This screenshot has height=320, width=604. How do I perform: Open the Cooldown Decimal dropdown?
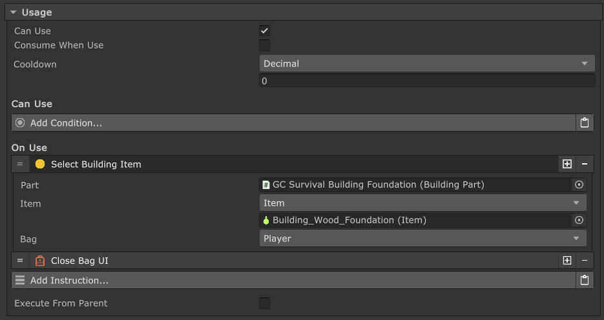(x=427, y=63)
